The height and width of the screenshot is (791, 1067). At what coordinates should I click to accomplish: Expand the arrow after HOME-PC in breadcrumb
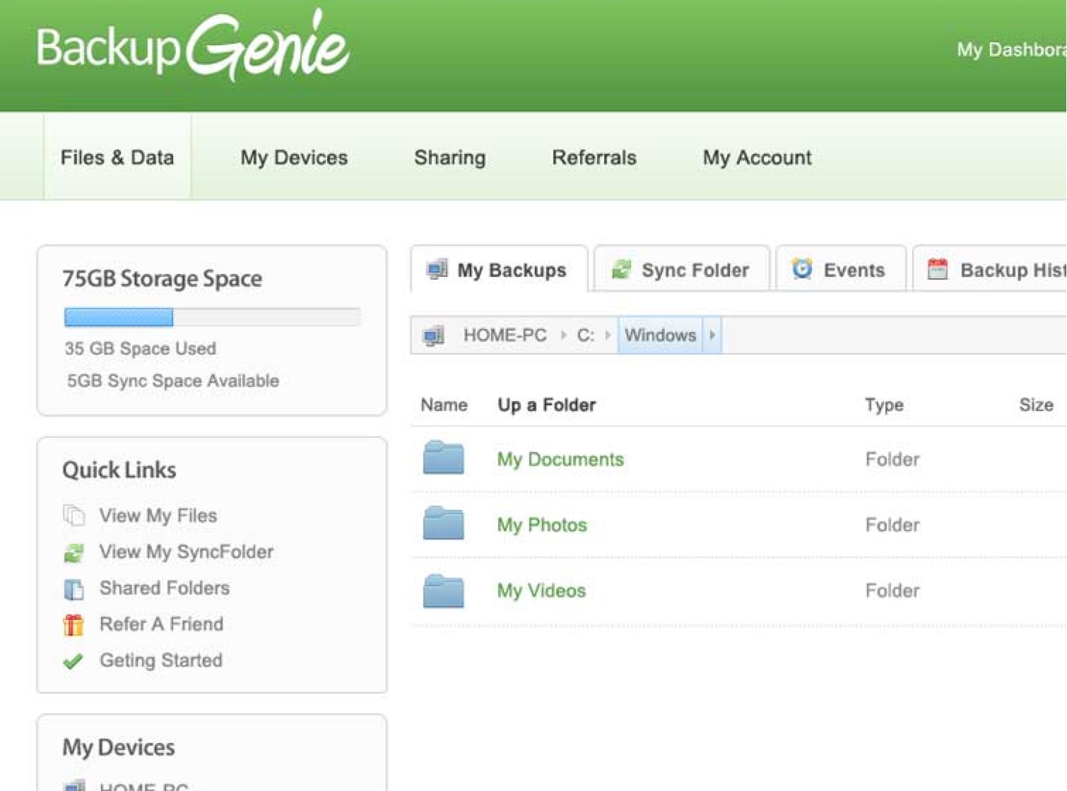pyautogui.click(x=563, y=335)
